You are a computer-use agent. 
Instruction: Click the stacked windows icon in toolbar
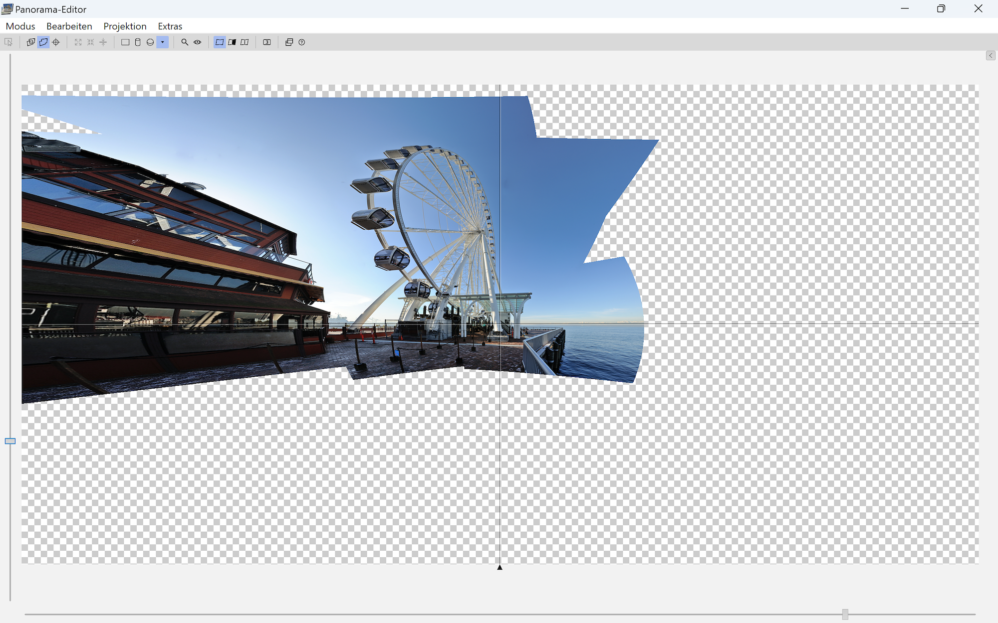point(289,42)
